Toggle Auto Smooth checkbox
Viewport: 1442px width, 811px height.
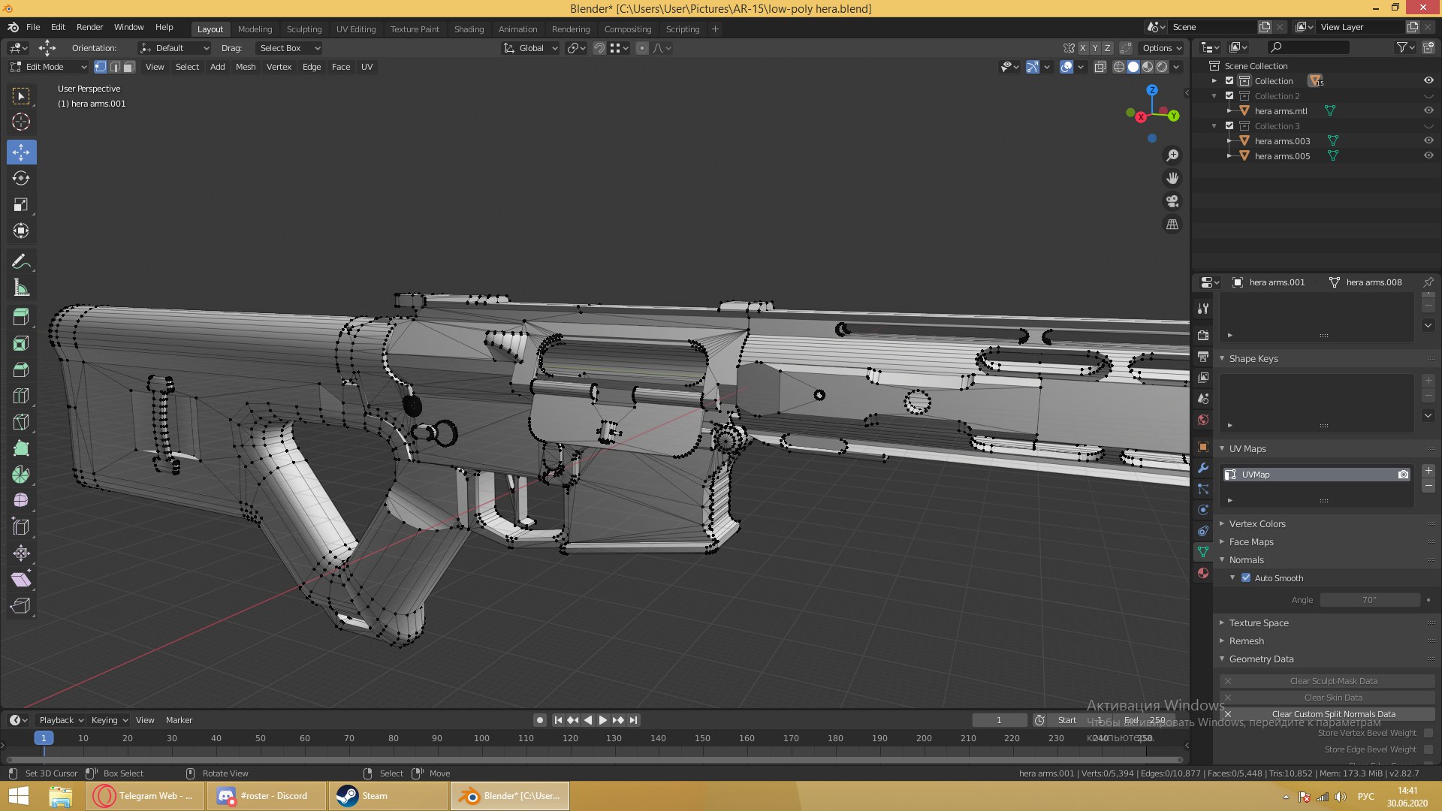point(1246,578)
